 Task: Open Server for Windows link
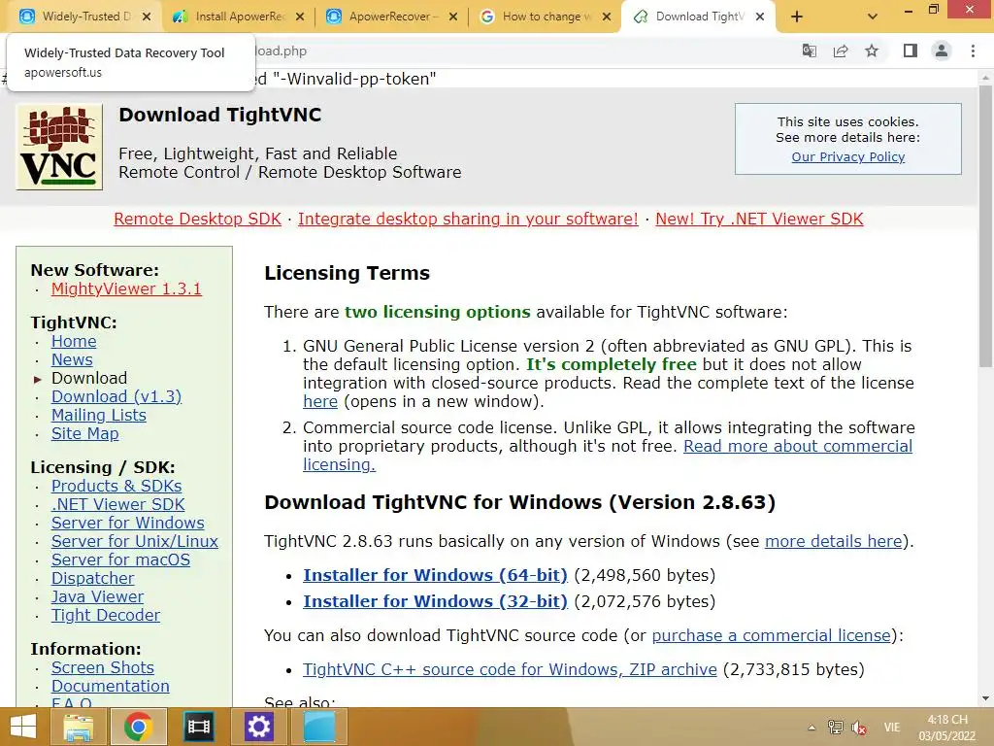pos(127,523)
